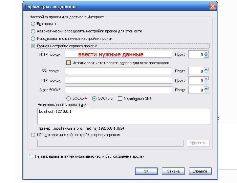The width and height of the screenshot is (237, 183).
Task: Decrease FTP proxy port with down arrow
Action: point(206,82)
